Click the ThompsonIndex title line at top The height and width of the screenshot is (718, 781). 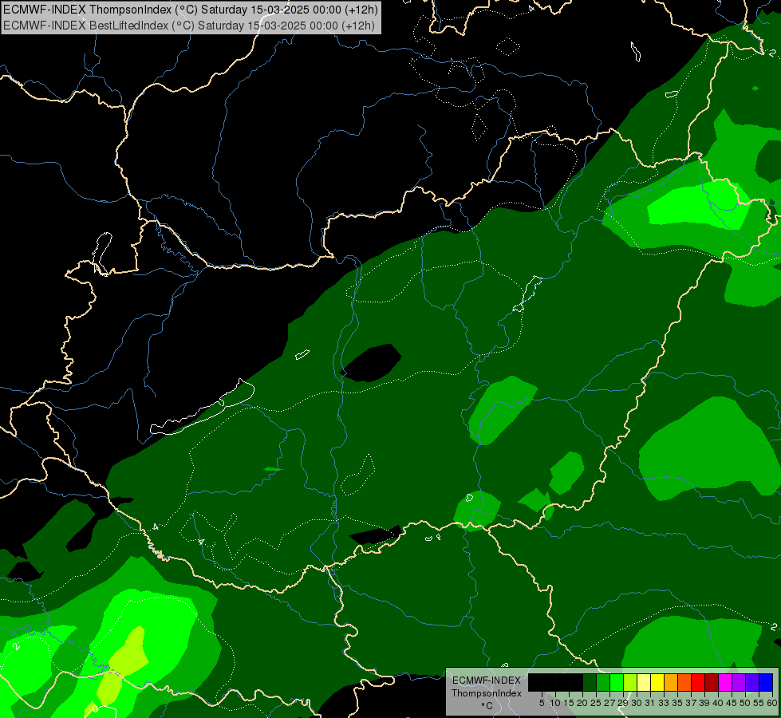(191, 10)
